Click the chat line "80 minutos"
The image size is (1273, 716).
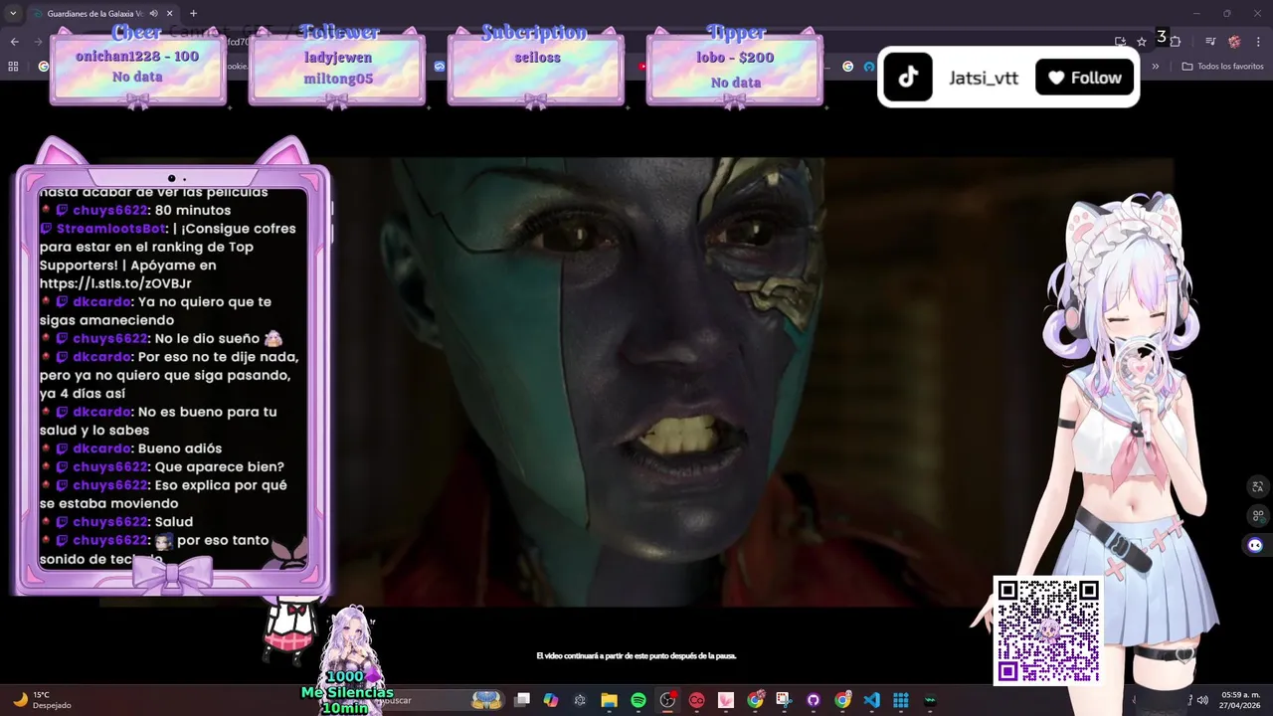(193, 210)
